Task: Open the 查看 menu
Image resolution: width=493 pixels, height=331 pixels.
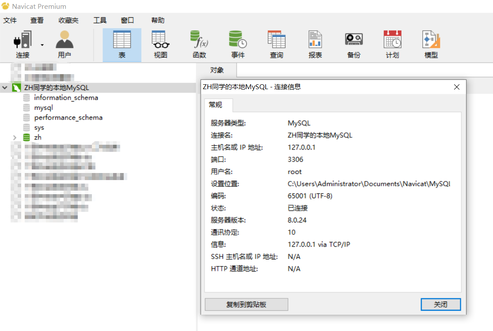Action: pos(37,20)
